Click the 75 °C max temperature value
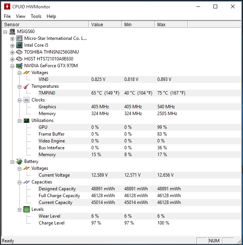 coord(171,93)
